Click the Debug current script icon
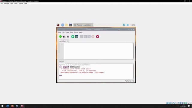 click(x=77, y=37)
